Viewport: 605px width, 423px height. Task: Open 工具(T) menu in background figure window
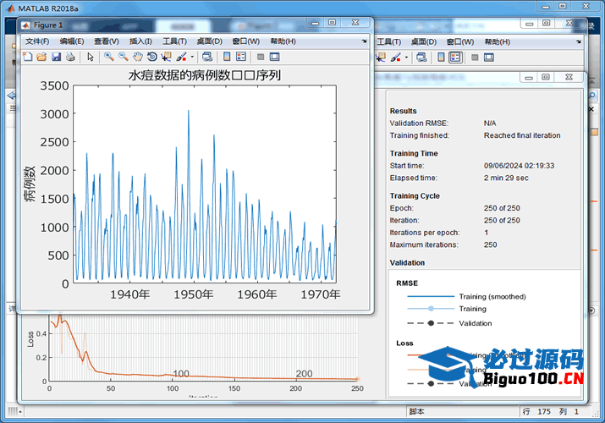coord(389,41)
